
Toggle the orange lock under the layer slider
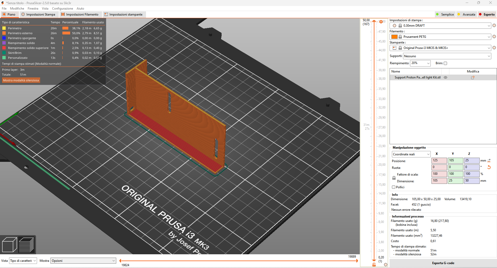click(x=374, y=265)
